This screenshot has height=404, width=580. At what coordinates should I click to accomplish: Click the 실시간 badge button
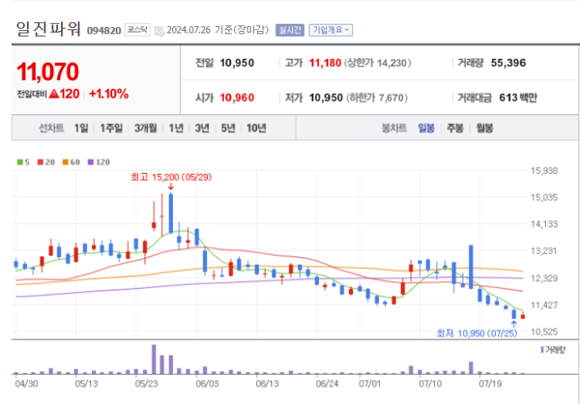click(290, 30)
